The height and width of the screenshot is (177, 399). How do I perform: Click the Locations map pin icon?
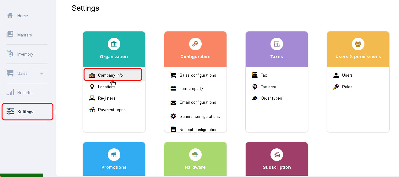(92, 87)
